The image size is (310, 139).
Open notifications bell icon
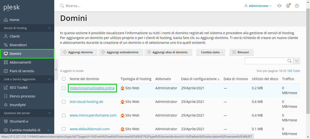point(279,6)
